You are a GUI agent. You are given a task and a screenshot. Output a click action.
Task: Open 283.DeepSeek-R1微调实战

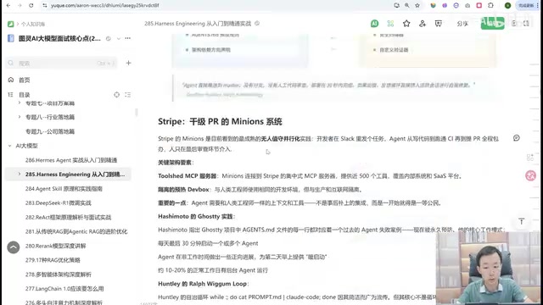click(x=59, y=203)
